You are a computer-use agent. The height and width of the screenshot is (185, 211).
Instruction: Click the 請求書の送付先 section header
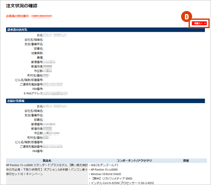[105, 30]
